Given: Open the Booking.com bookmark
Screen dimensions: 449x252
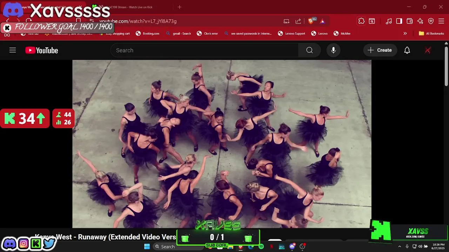Looking at the screenshot, I should click(x=147, y=34).
